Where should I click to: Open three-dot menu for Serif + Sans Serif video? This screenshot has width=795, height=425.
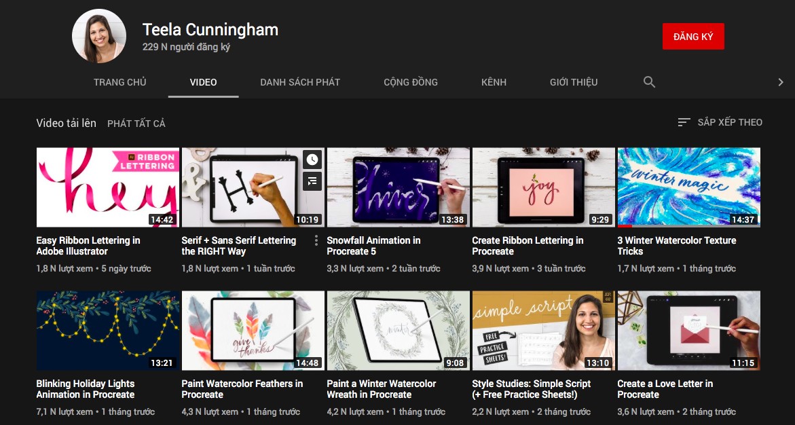(316, 240)
